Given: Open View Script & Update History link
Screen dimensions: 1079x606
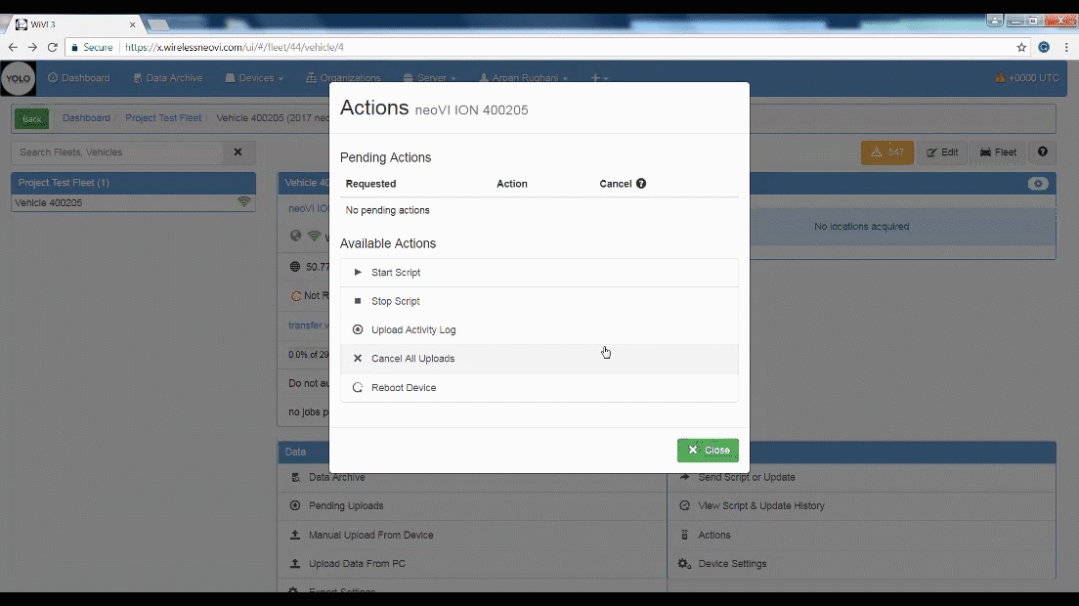Looking at the screenshot, I should [x=761, y=505].
